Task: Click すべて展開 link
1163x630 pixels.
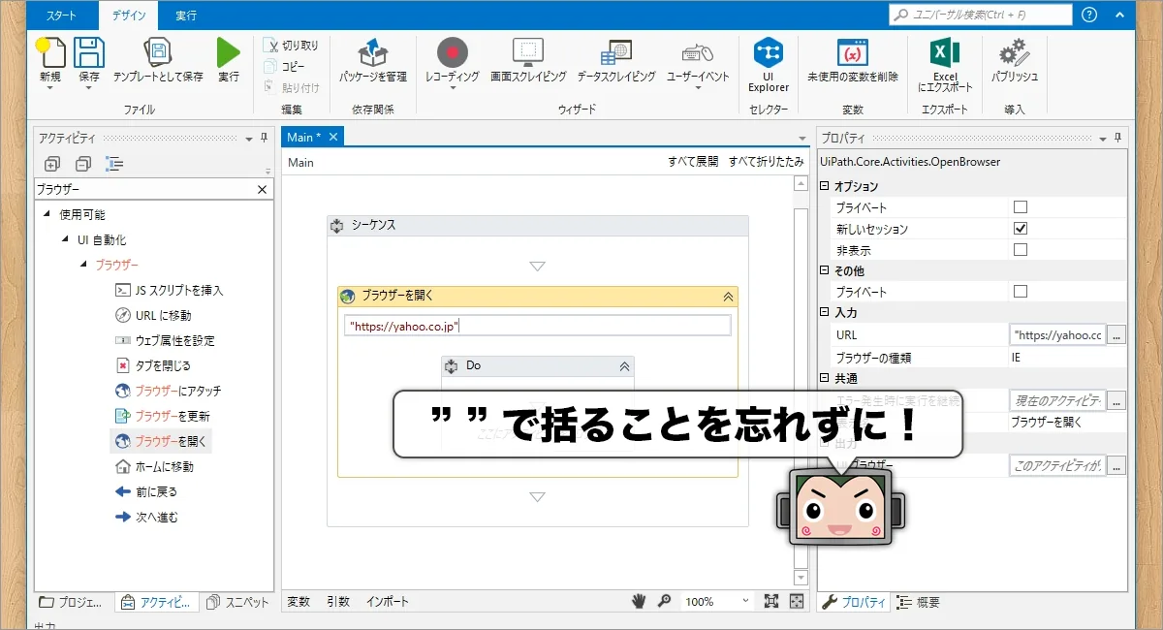Action: pos(693,162)
